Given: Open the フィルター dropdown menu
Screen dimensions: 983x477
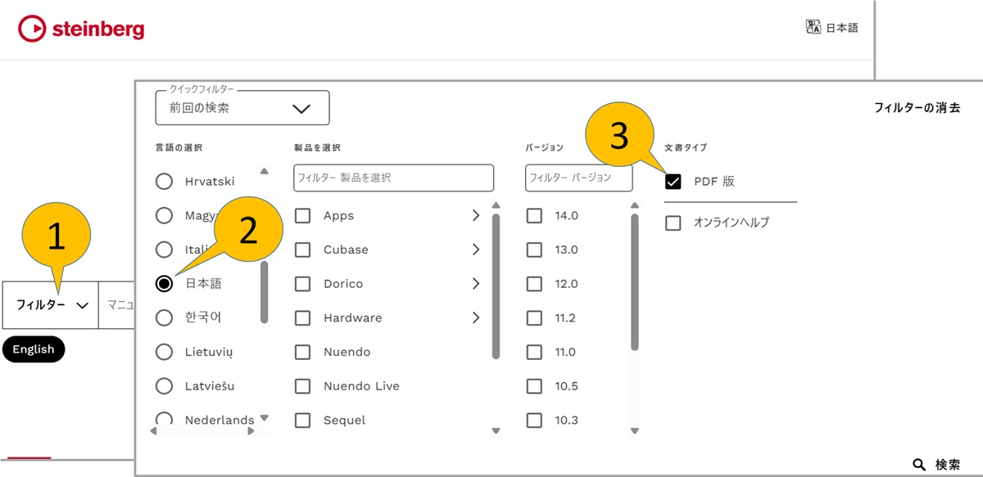Looking at the screenshot, I should (x=51, y=305).
